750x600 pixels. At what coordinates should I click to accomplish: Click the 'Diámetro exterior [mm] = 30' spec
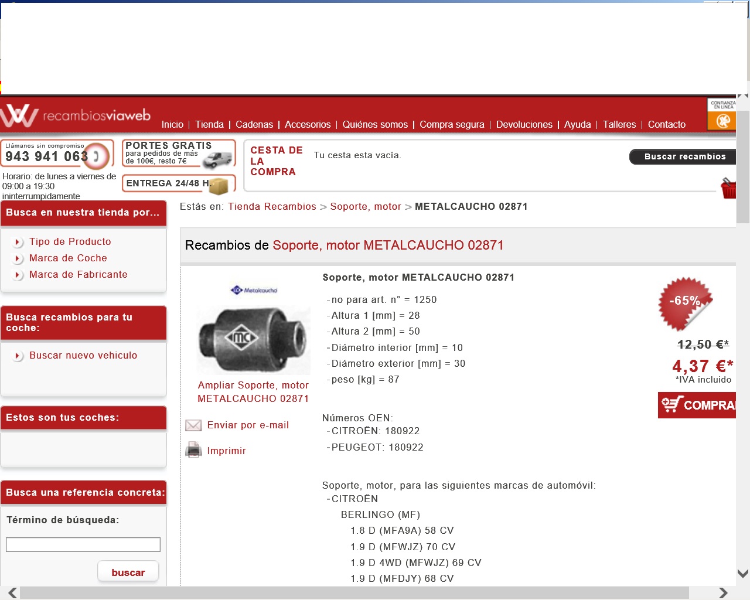click(398, 364)
